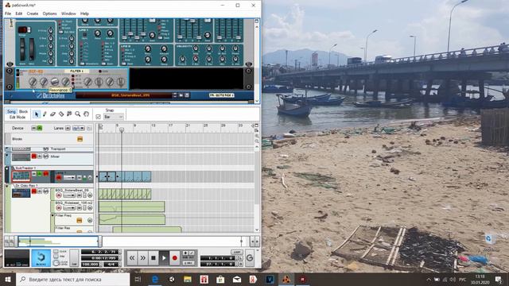Open the File menu
509x286 pixels.
click(x=8, y=14)
